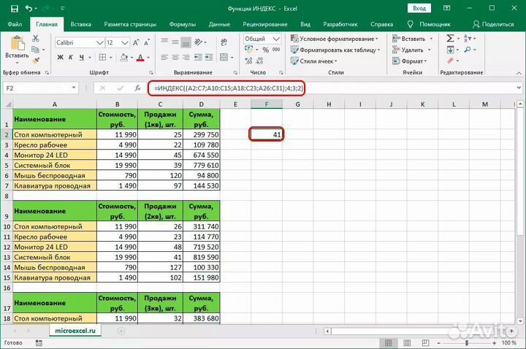Switch to the Формулы ribbon tab

coord(182,24)
